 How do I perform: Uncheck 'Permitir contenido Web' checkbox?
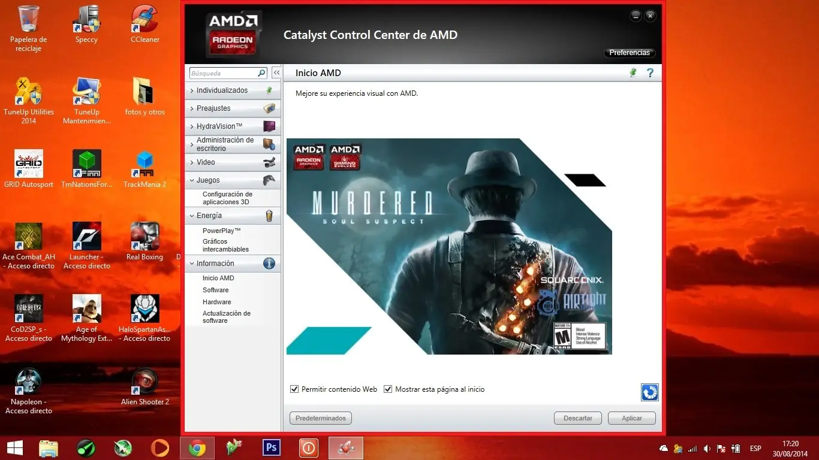coord(294,389)
